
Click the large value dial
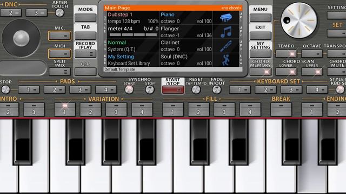point(299,20)
